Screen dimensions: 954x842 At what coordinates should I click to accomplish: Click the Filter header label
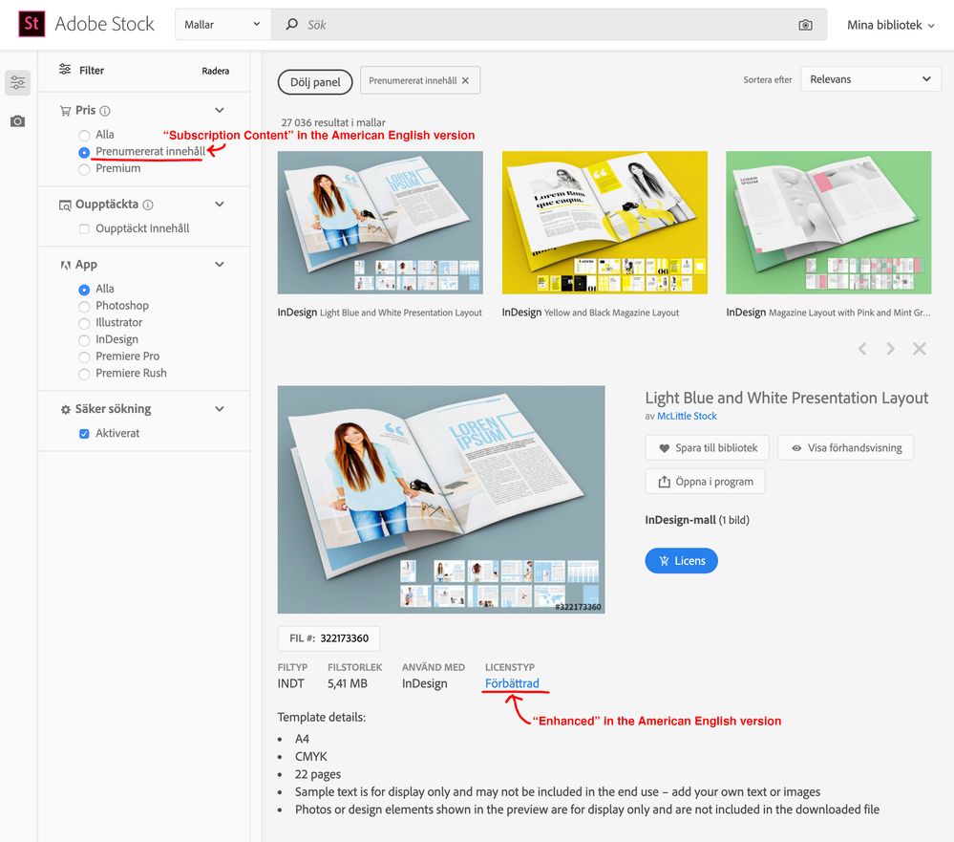(92, 70)
